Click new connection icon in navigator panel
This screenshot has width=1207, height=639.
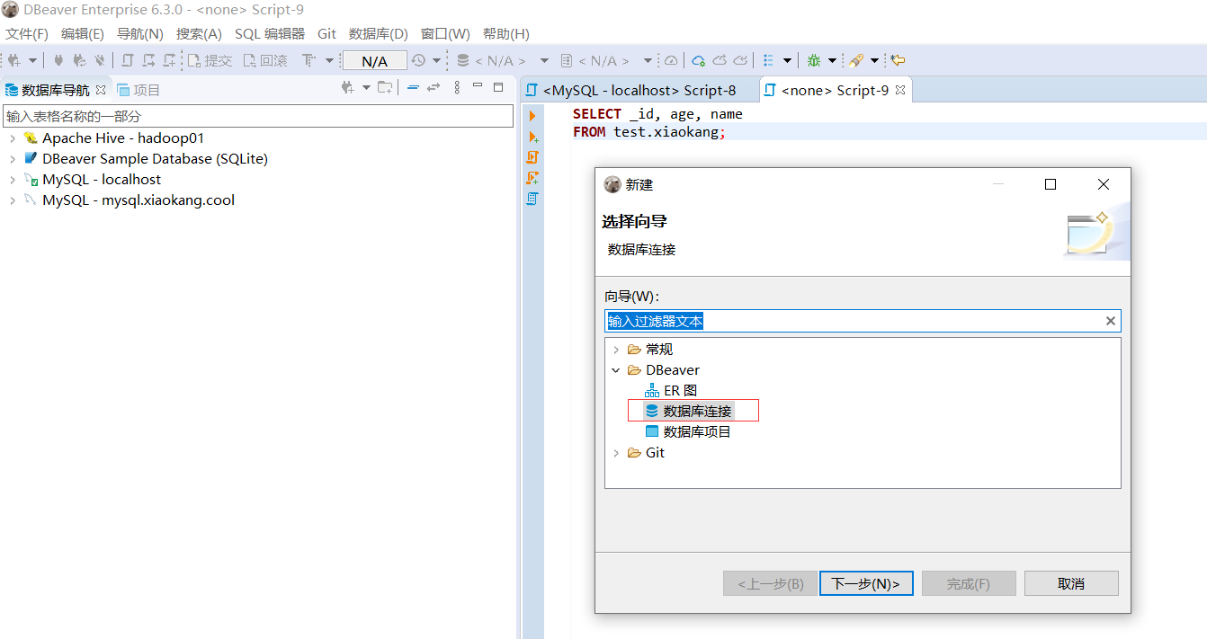coord(347,87)
